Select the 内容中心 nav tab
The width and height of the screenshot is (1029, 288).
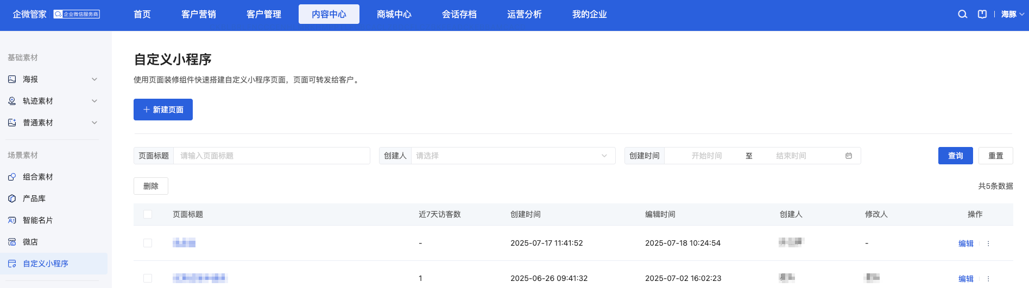329,14
